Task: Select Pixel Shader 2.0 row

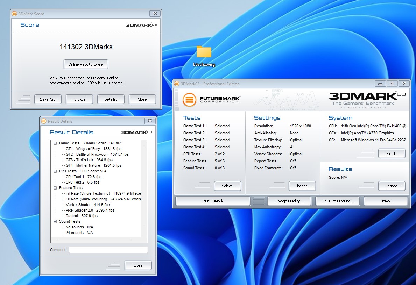Action: [x=90, y=210]
